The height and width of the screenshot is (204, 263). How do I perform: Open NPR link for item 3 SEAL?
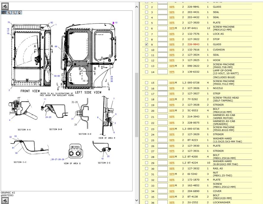pos(172,12)
